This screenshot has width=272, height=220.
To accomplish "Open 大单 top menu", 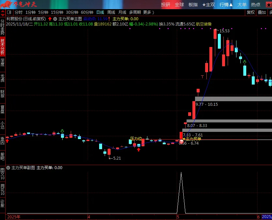I will pyautogui.click(x=242, y=5).
